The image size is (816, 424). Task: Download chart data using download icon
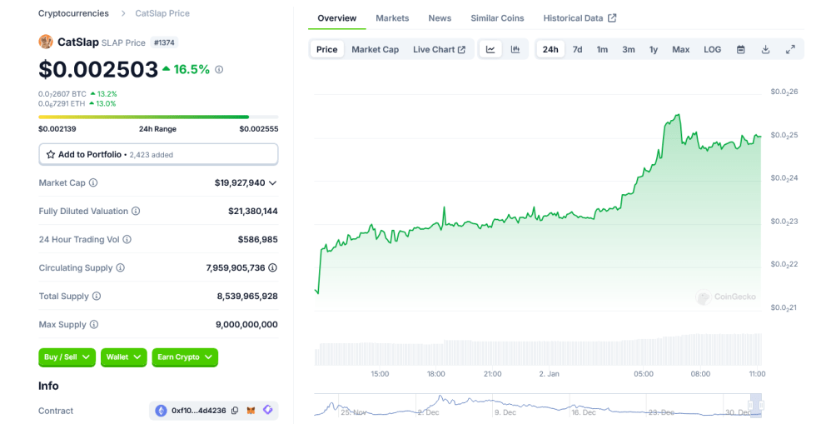click(765, 50)
